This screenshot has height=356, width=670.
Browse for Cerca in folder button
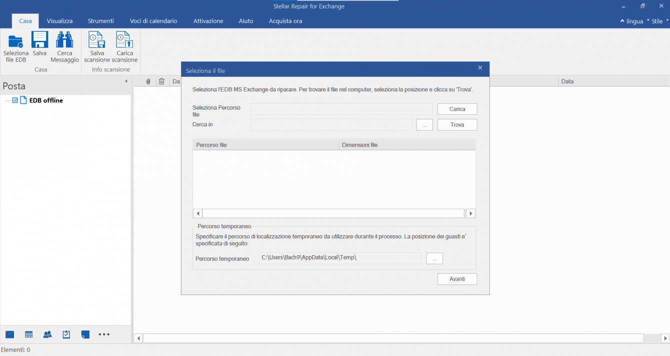point(424,125)
